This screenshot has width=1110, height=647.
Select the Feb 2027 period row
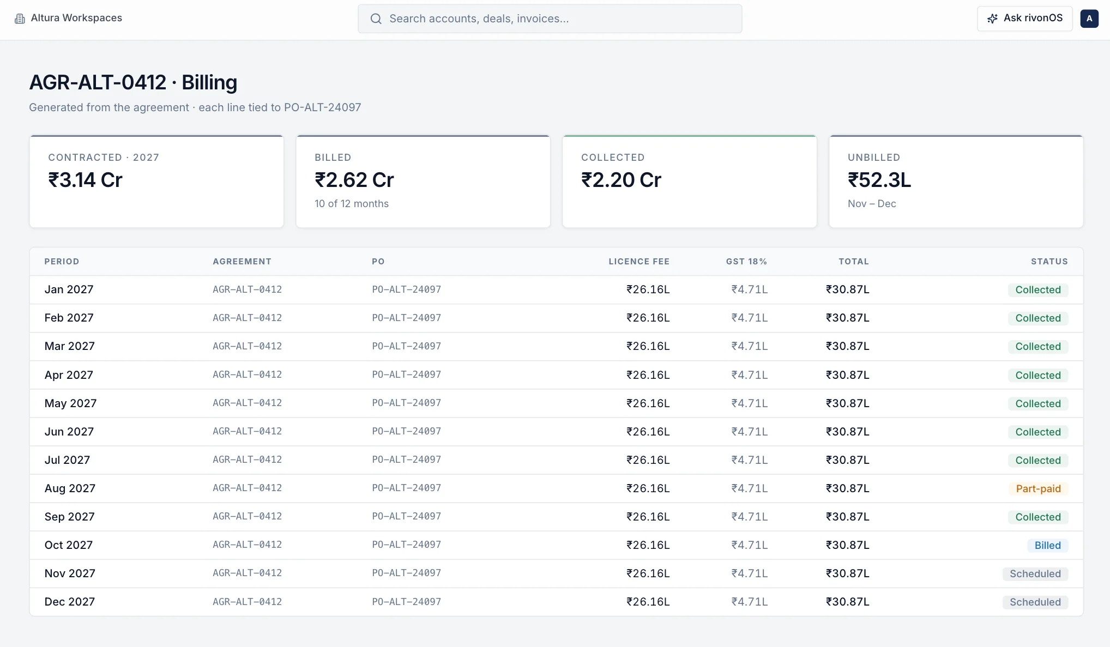point(556,318)
